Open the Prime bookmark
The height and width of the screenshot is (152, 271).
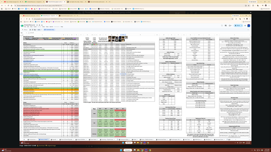pyautogui.click(x=15, y=9)
